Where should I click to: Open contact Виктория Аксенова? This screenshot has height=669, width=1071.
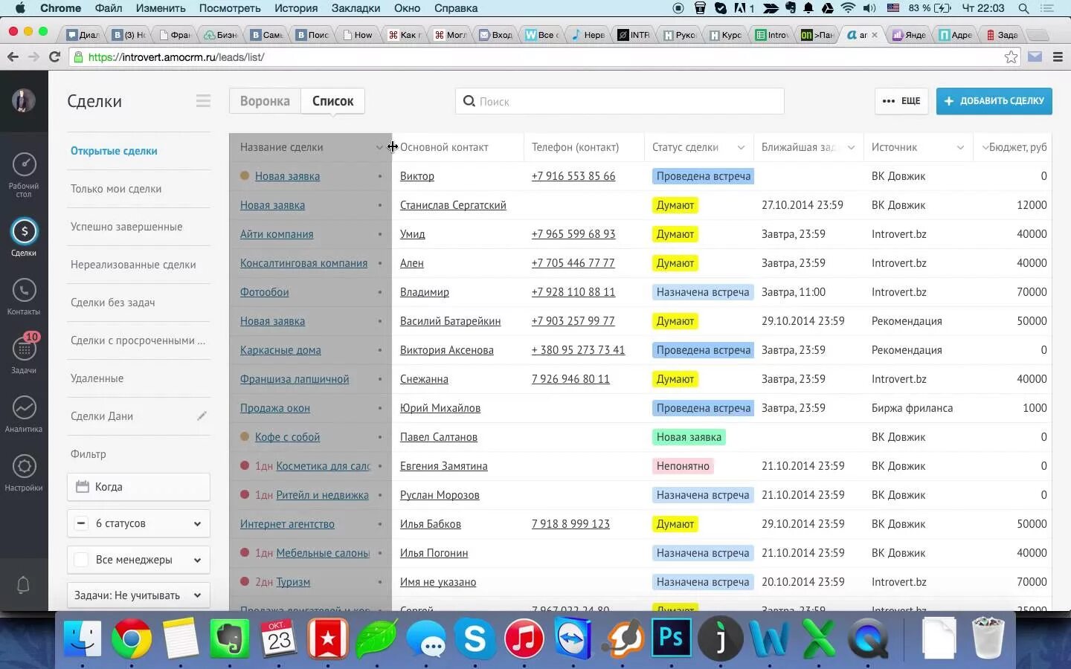coord(447,349)
